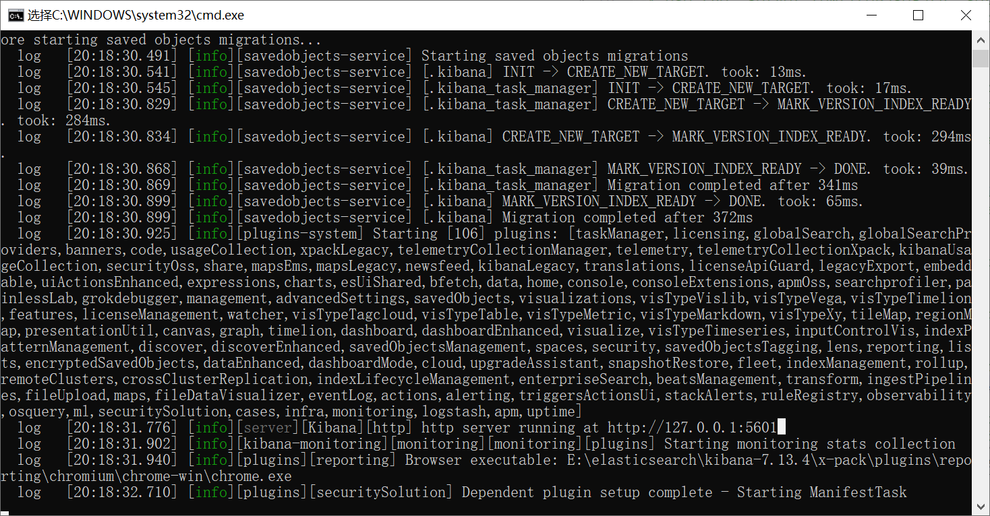Maximize the cmd.exe window
The width and height of the screenshot is (990, 516).
click(x=918, y=15)
